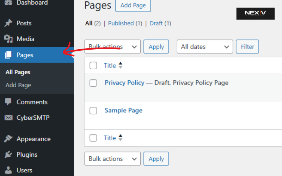Click the Users person icon
Image resolution: width=282 pixels, height=176 pixels.
click(x=8, y=171)
